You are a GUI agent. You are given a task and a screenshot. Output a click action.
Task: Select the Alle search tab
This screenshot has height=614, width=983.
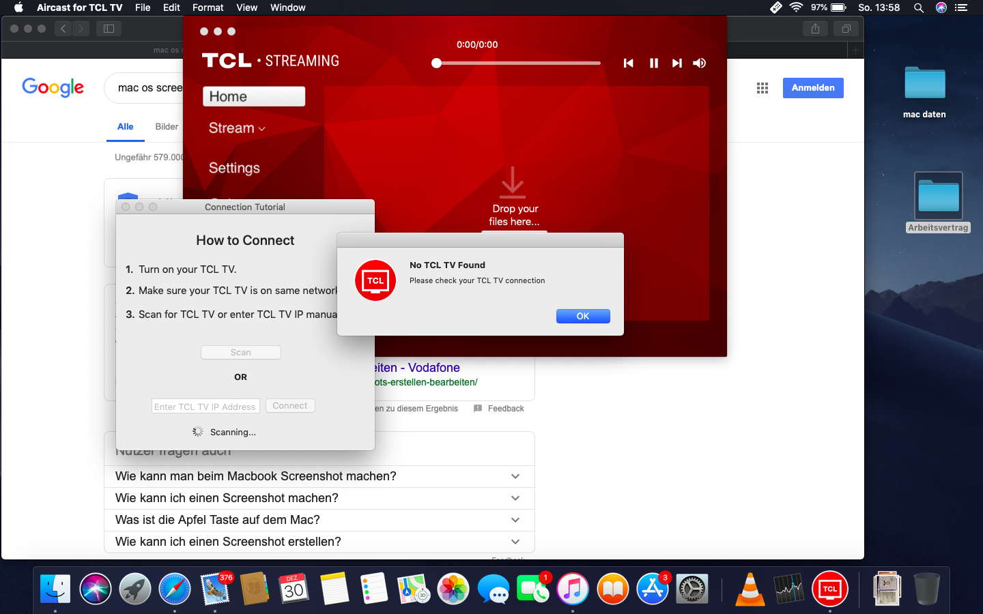(126, 127)
